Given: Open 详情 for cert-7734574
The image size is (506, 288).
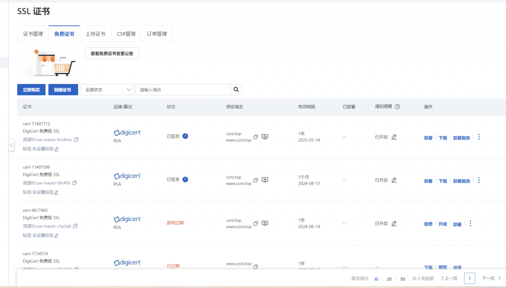Looking at the screenshot, I should 457,267.
